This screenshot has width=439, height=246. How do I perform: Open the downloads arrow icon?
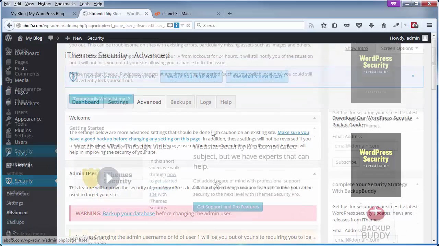click(371, 25)
